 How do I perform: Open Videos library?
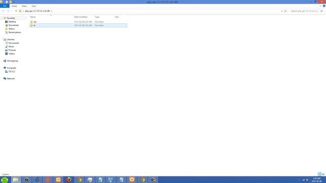pos(11,53)
